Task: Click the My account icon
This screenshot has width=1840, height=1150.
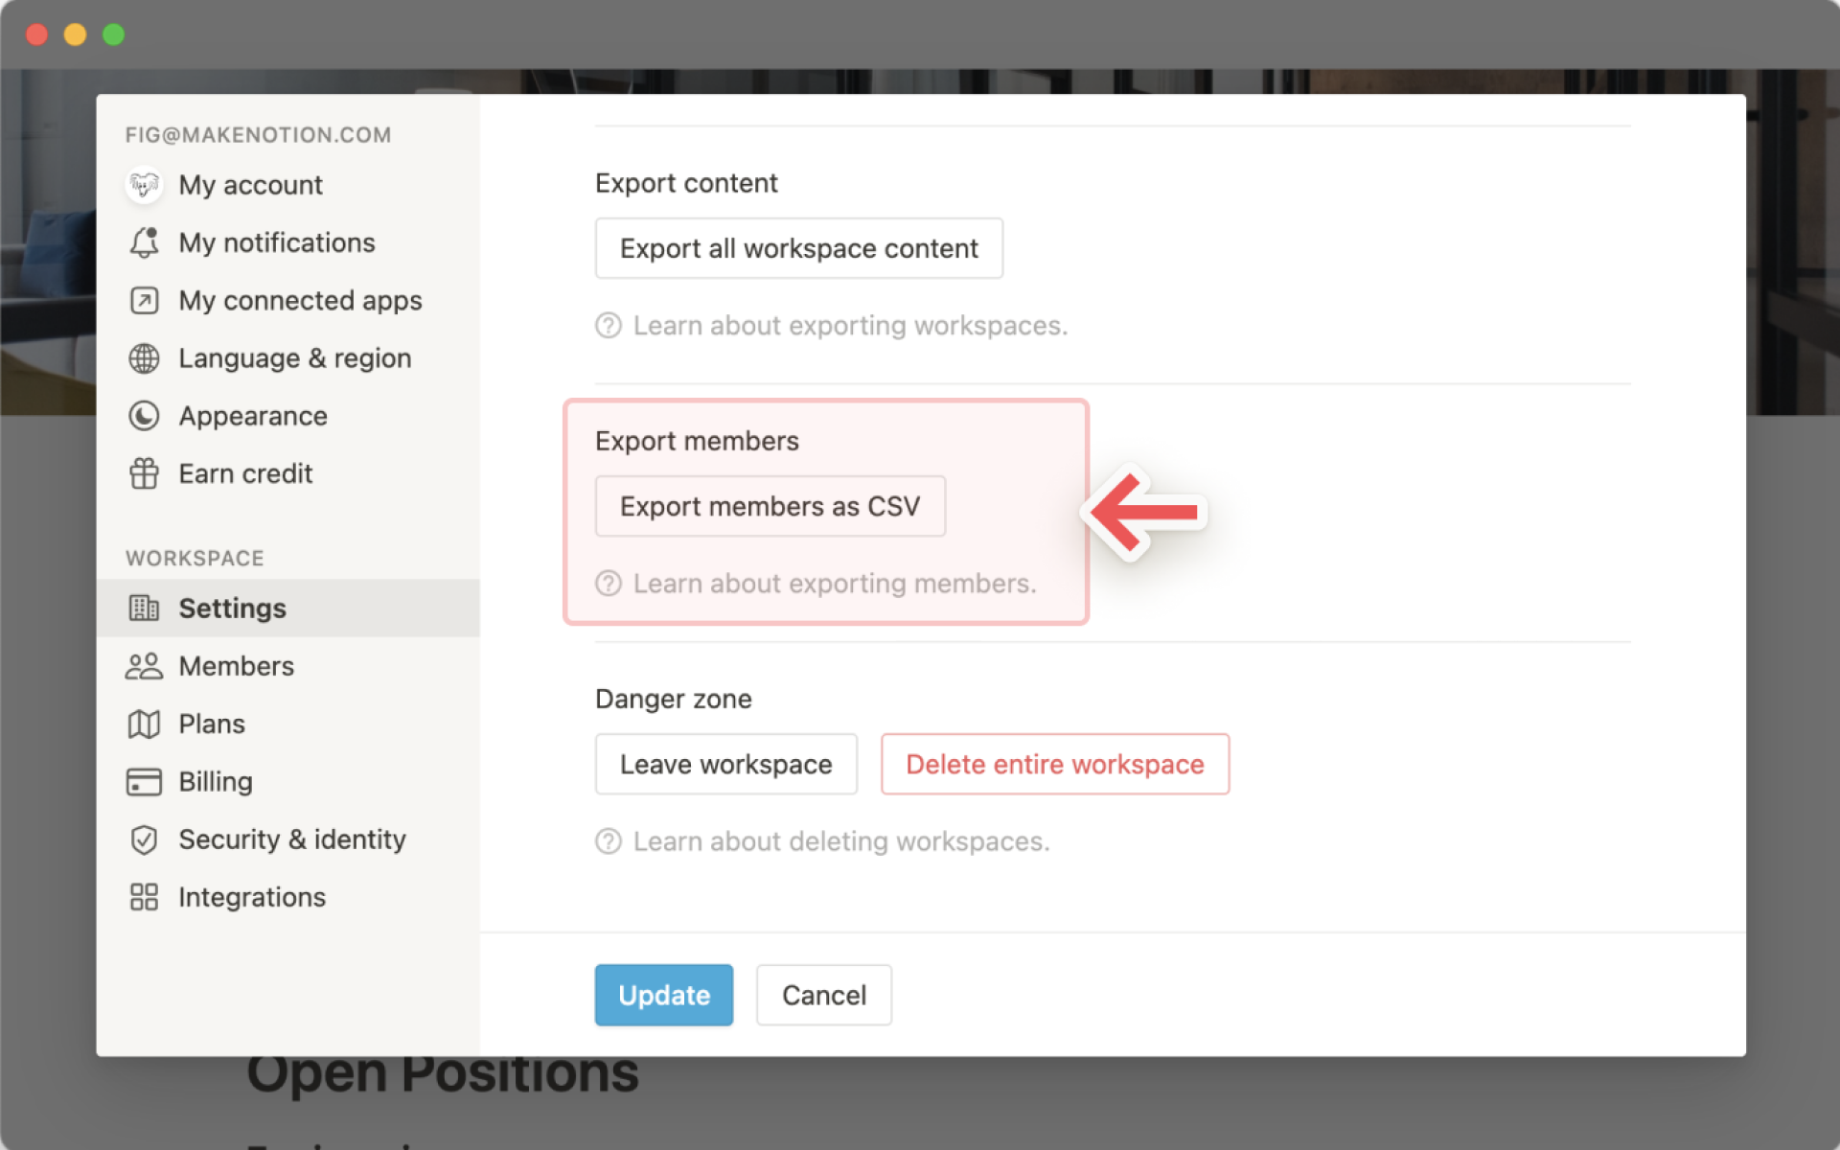Action: coord(146,186)
